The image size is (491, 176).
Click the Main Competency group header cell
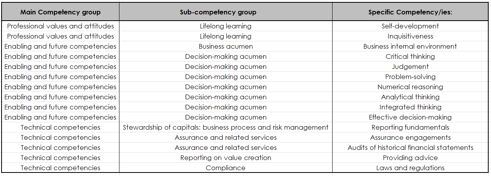(60, 12)
